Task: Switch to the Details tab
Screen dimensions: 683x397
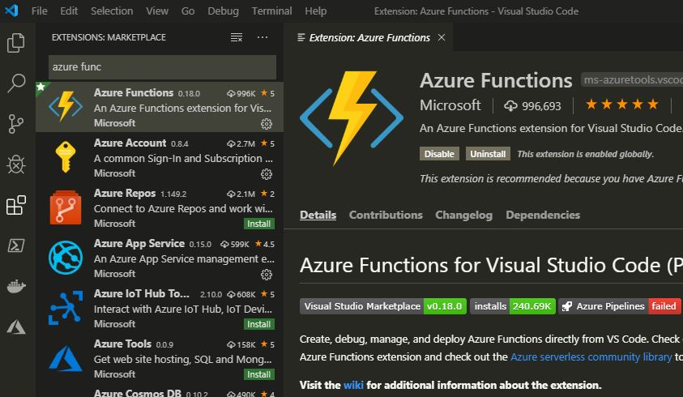Action: (x=318, y=215)
